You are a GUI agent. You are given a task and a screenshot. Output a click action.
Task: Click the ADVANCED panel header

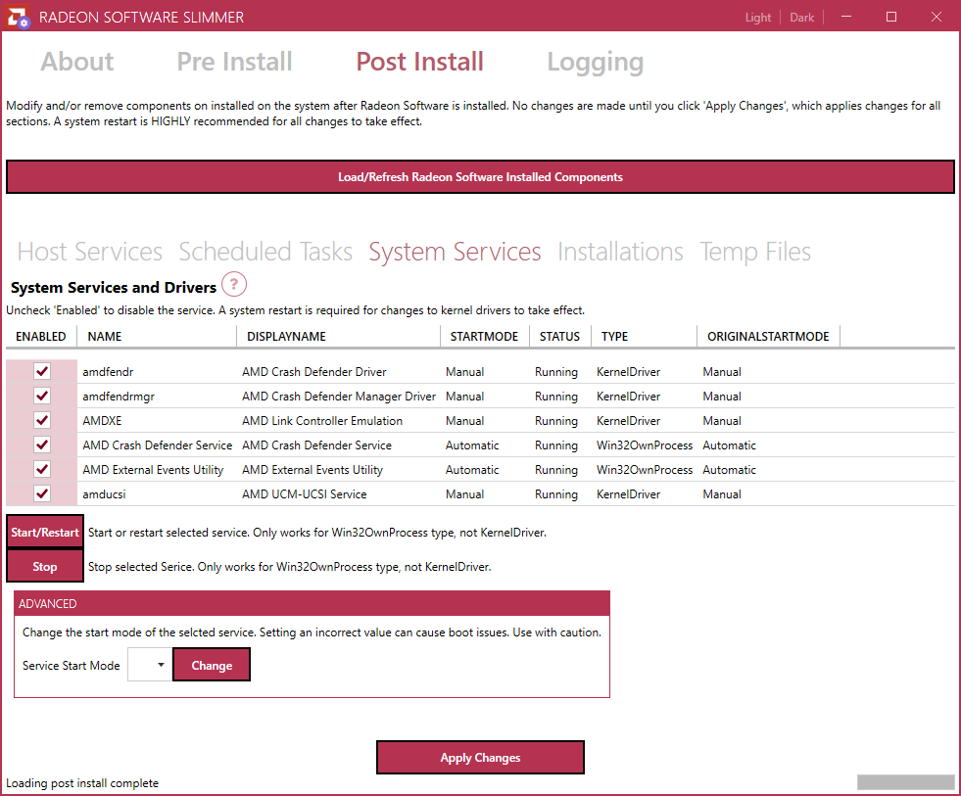(x=312, y=603)
